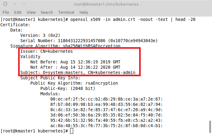Screen dimensions: 212x134
Task: Open the View menu
Action: (31, 12)
